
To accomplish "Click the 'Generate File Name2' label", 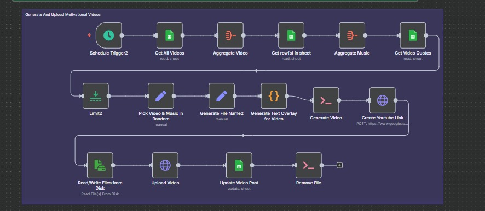I will click(222, 113).
